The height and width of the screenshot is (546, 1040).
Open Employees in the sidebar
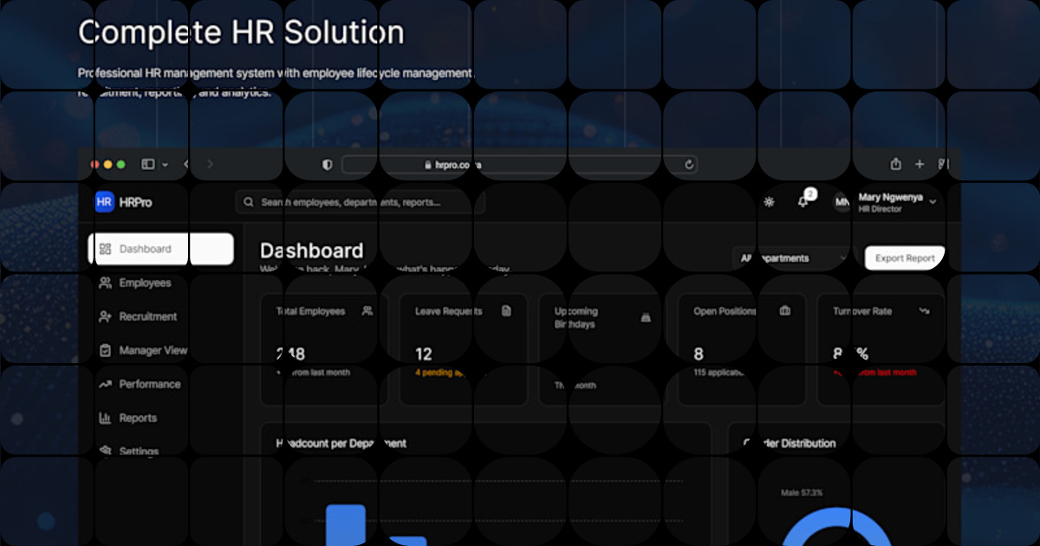tap(160, 283)
